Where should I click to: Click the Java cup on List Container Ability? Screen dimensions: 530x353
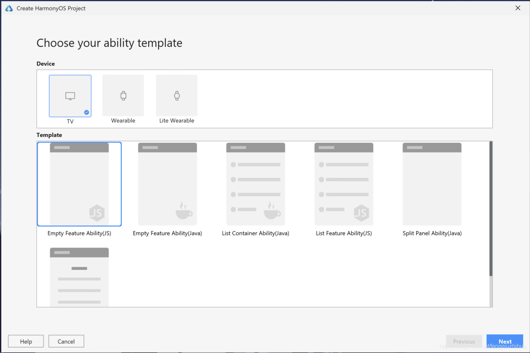[x=272, y=211]
